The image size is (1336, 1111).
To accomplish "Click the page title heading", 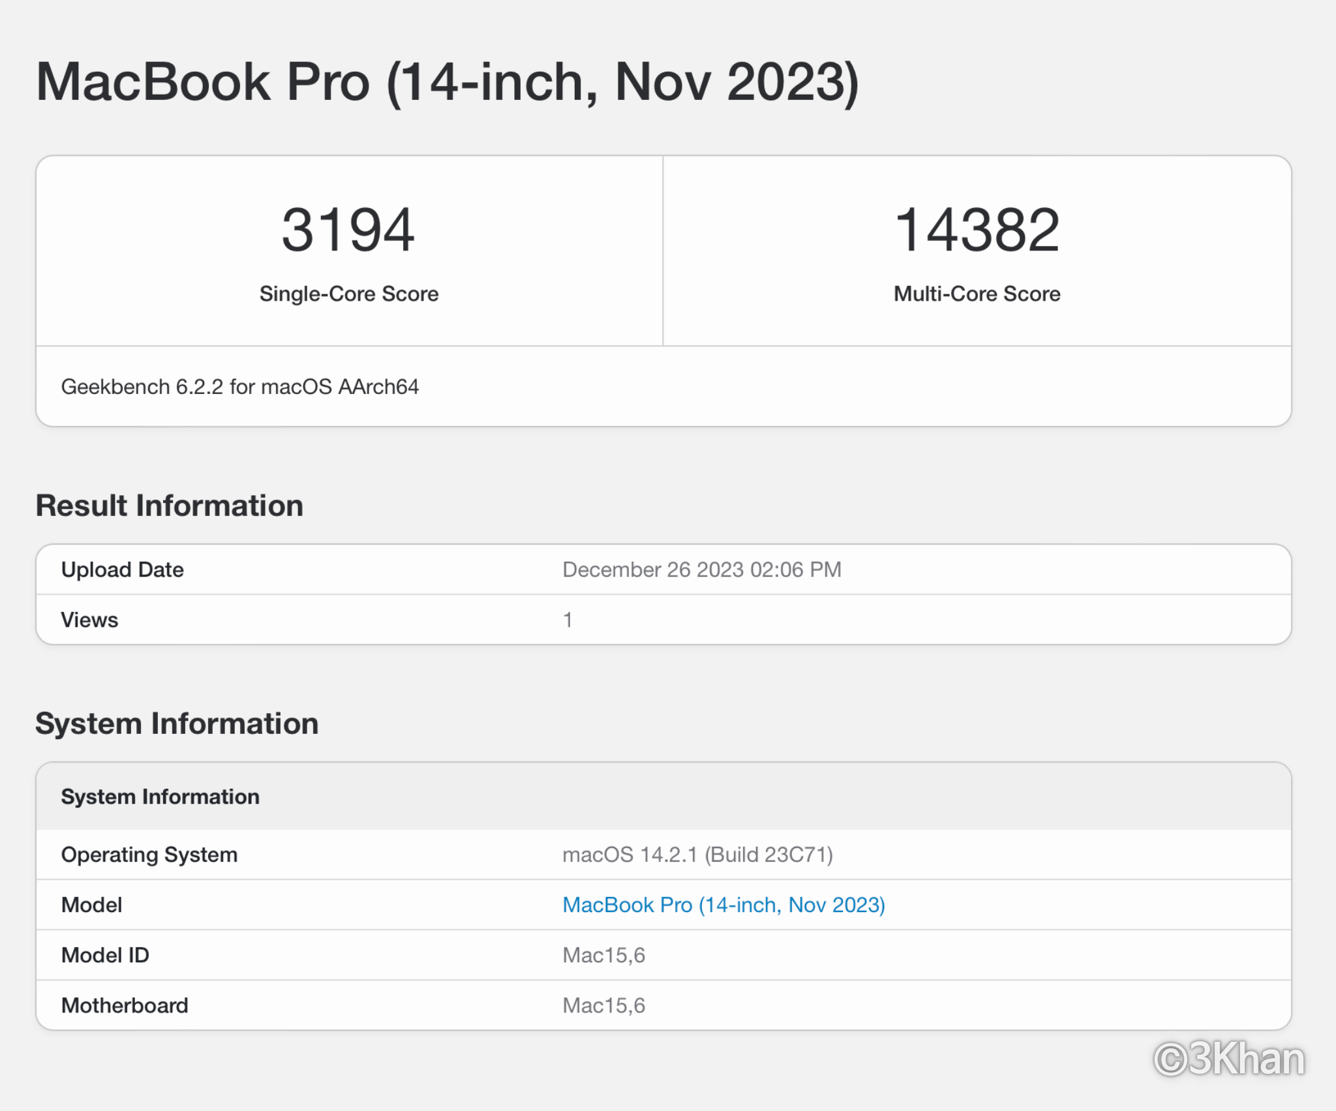I will pos(447,82).
